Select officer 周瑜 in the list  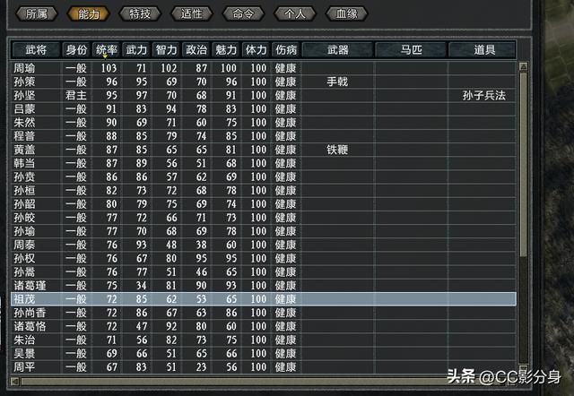click(x=264, y=68)
